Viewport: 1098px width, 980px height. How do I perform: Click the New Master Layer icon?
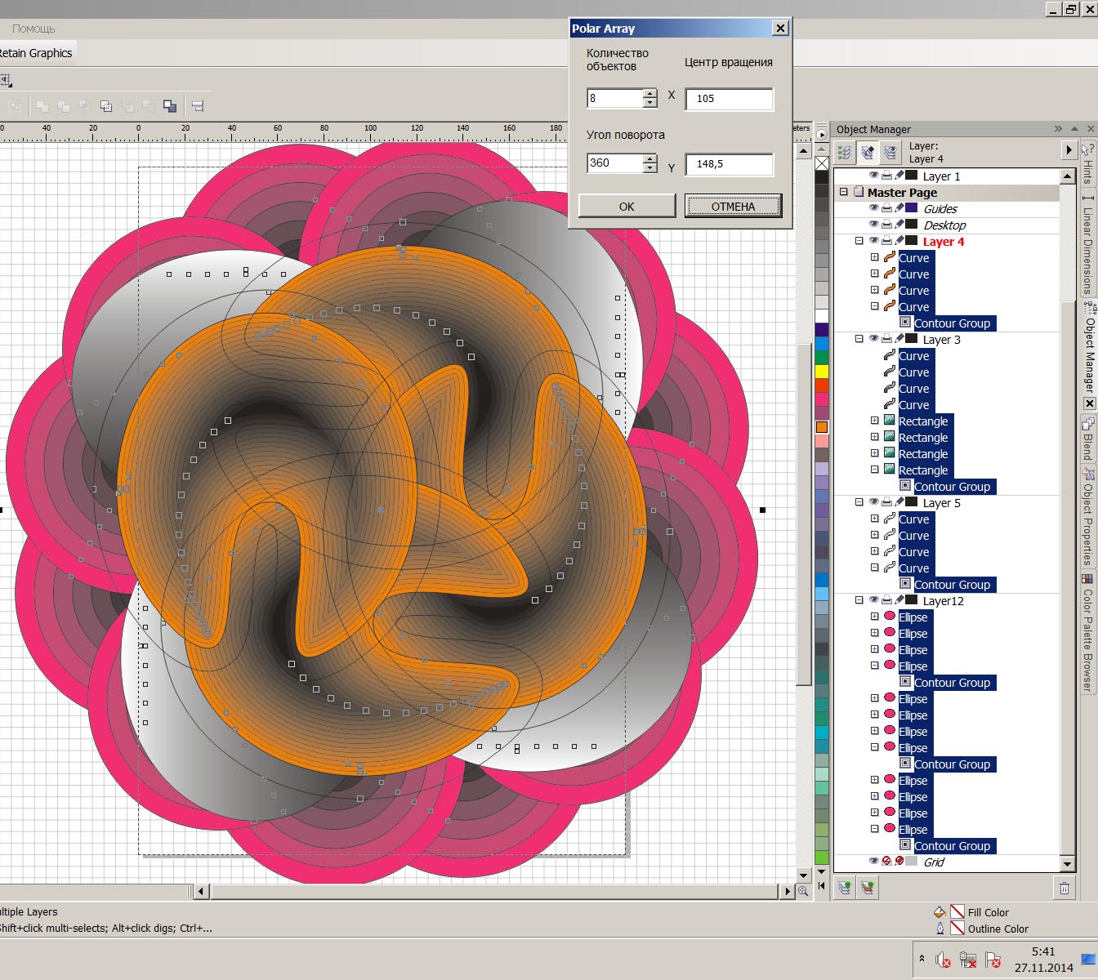(x=868, y=887)
